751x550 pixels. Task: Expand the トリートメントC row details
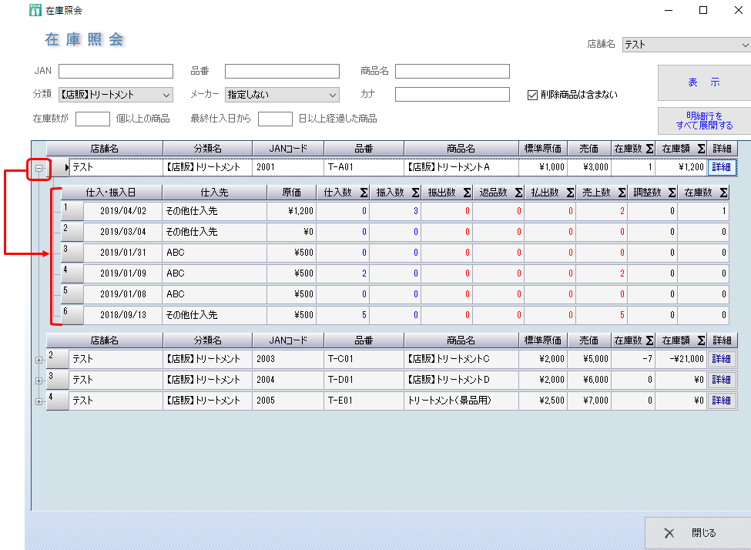39,360
